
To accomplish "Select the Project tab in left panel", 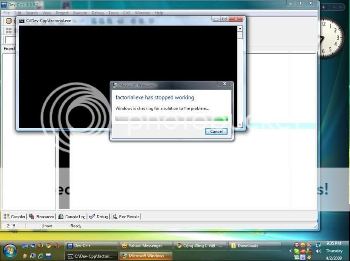I will tap(9, 49).
